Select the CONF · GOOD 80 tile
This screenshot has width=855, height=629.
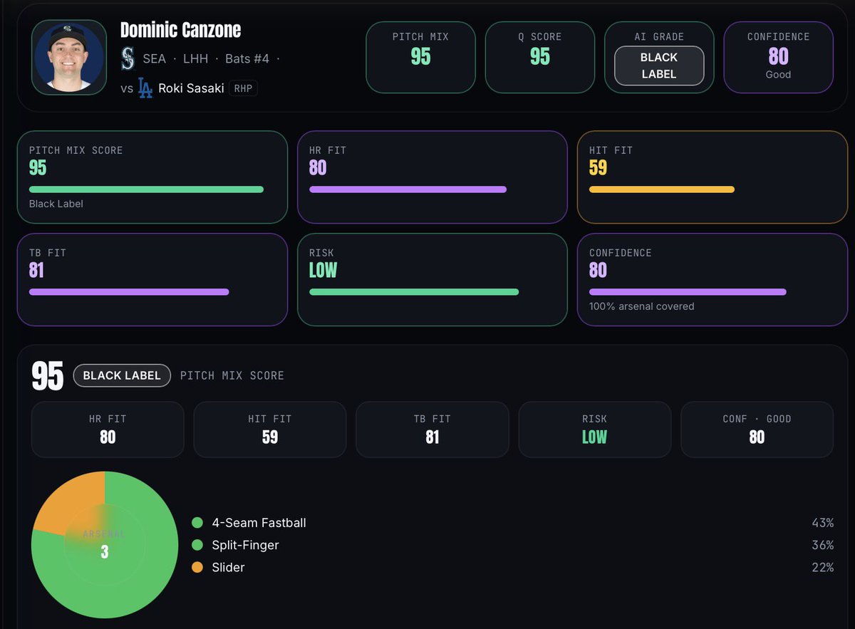coord(757,430)
